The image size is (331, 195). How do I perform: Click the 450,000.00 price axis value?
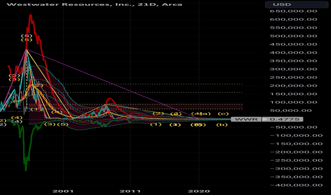tap(293, 44)
